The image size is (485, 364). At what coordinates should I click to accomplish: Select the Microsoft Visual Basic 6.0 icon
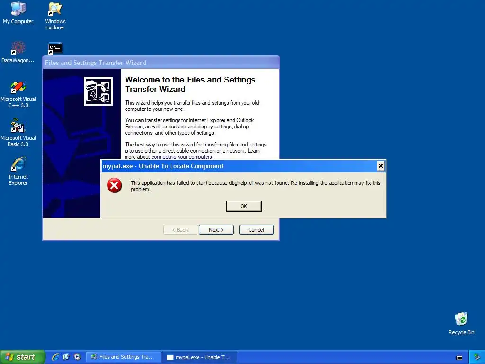tap(18, 133)
